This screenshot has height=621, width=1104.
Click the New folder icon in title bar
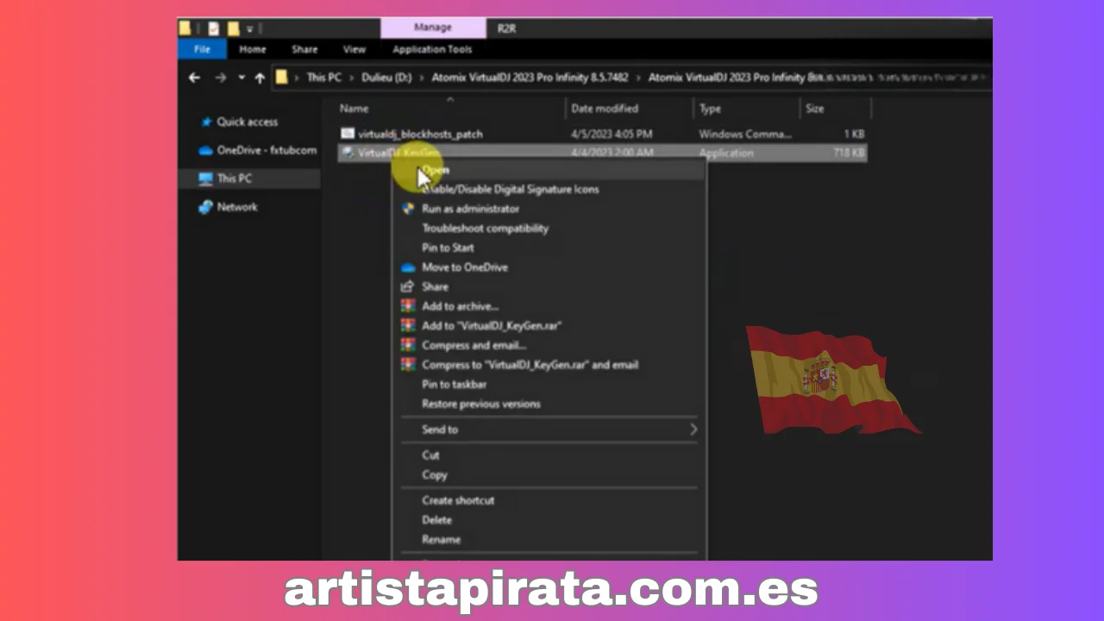coord(233,28)
